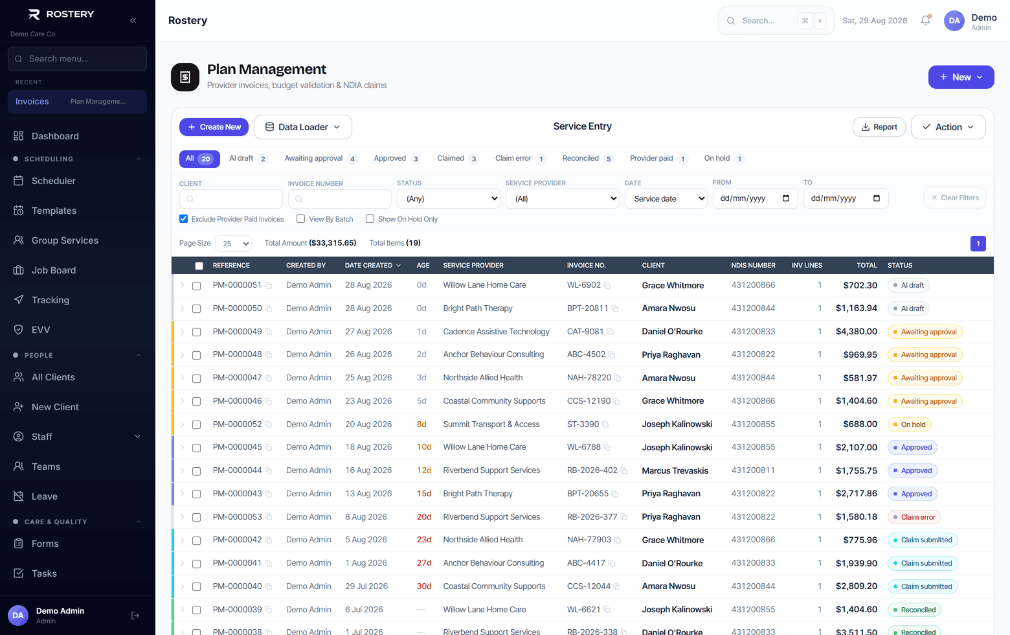The height and width of the screenshot is (635, 1010).
Task: Select the checkbox for PM-0000049 row
Action: point(196,332)
